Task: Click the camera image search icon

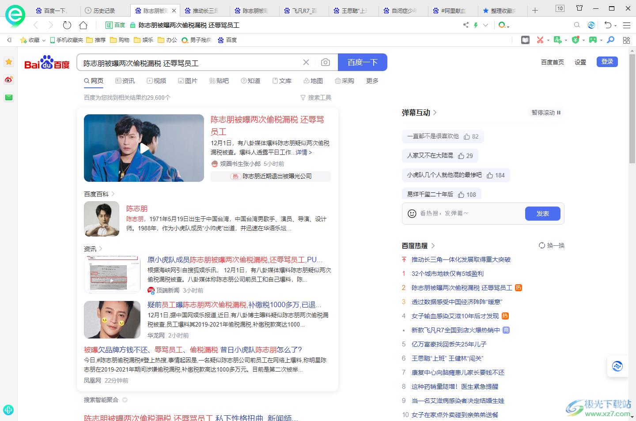Action: pos(326,63)
